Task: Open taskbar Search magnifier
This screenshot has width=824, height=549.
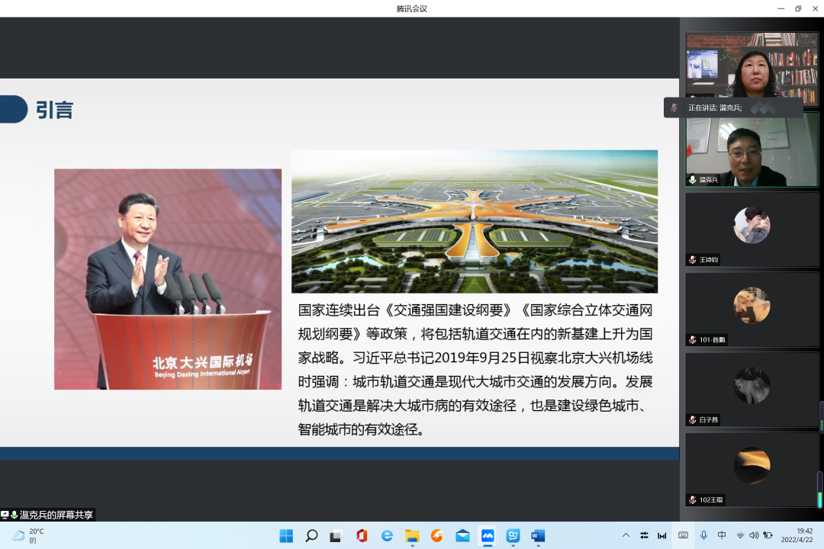Action: click(x=311, y=535)
